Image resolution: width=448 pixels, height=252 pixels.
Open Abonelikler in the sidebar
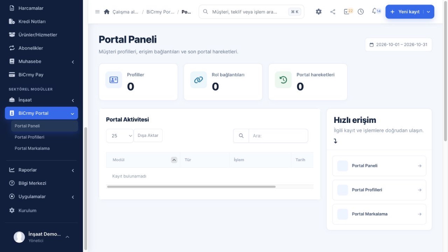coord(41,48)
